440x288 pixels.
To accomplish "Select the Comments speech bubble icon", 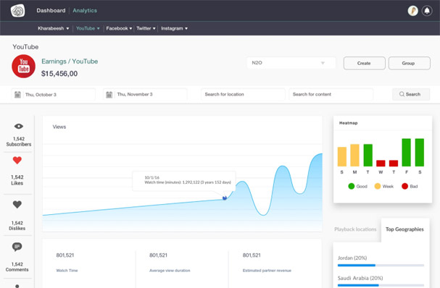I will tap(17, 247).
